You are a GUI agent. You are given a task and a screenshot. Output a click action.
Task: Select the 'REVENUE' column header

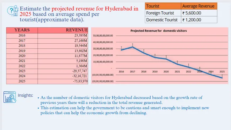point(63,30)
